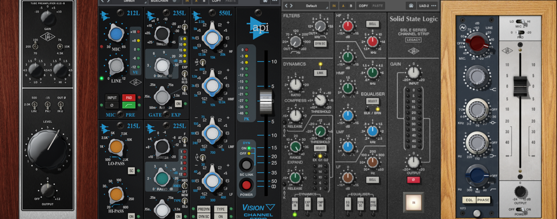557x219 pixels.
Task: Click the PREDYN button on API strip
Action: click(x=203, y=209)
